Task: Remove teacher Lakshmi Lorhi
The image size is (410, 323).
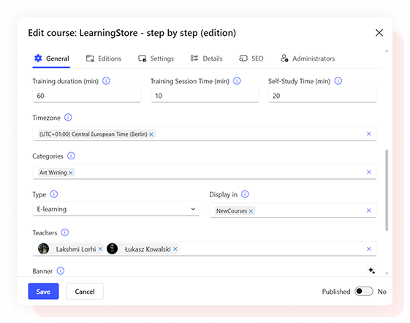Action: tap(100, 249)
